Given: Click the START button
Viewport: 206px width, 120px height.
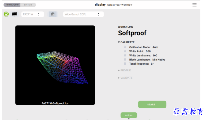Looking at the screenshot, I should pos(152,104).
